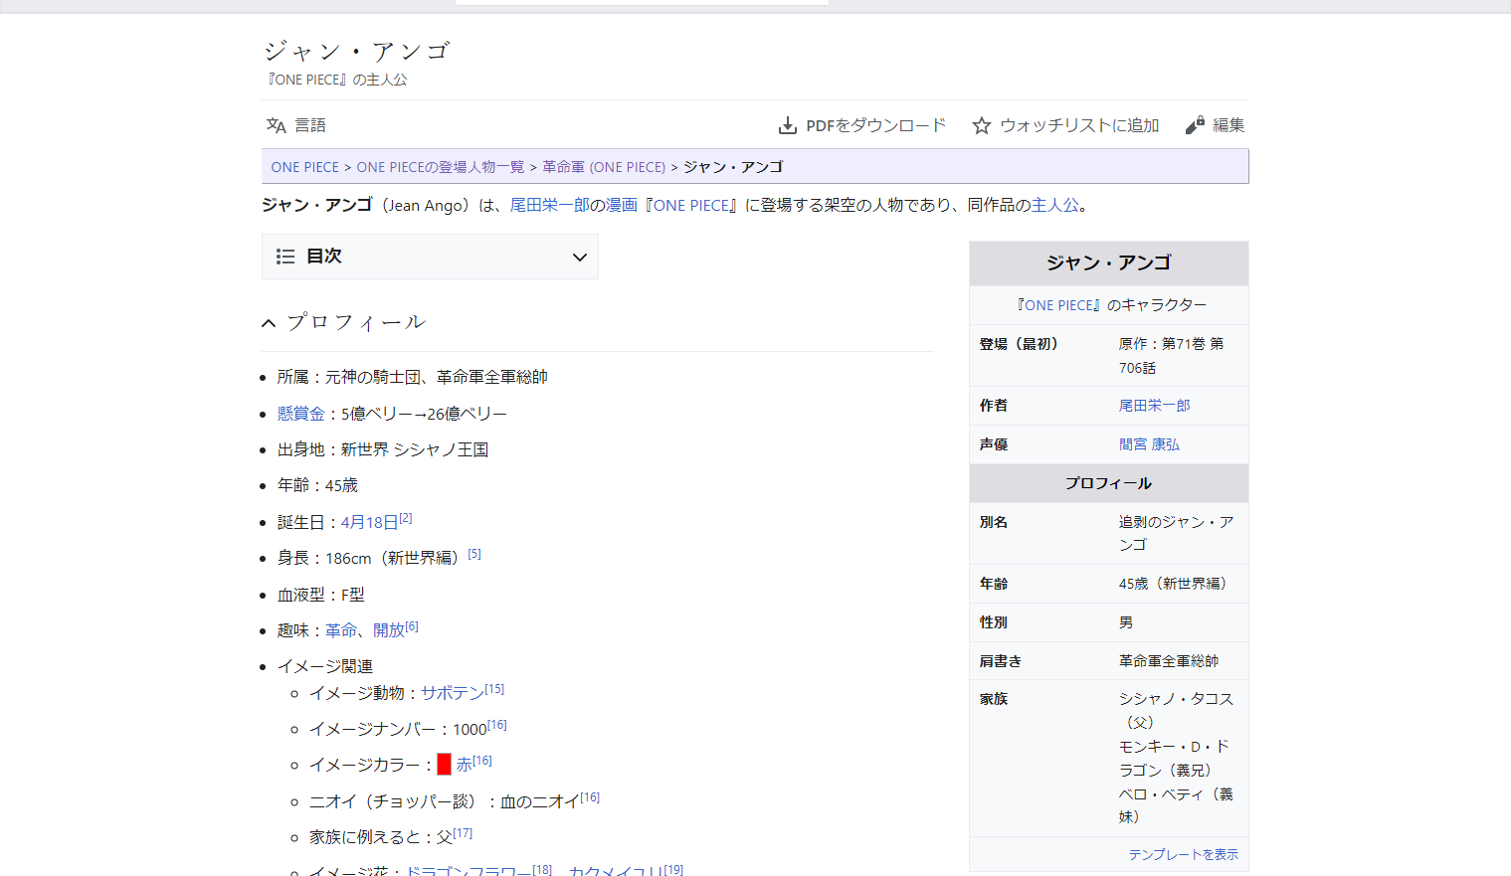Click テンプレートを表示 link

coord(1183,854)
